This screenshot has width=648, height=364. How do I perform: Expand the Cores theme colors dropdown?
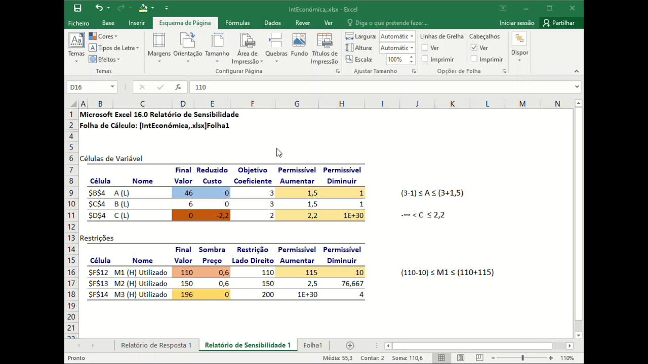pos(103,36)
